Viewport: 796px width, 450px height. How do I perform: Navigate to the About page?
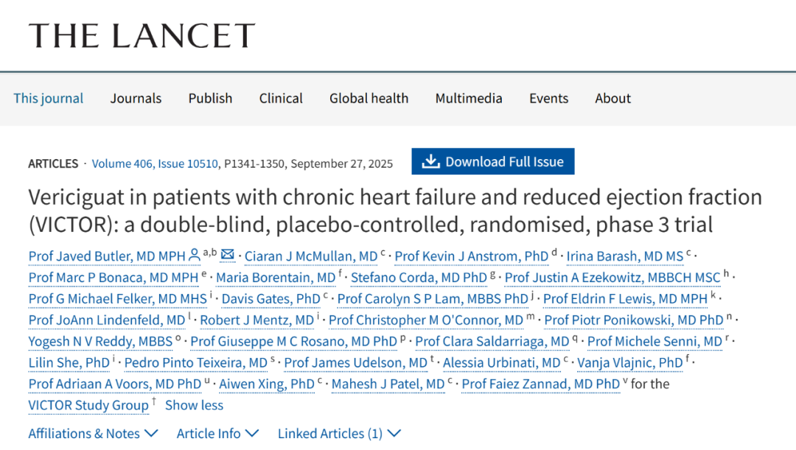[x=613, y=99]
